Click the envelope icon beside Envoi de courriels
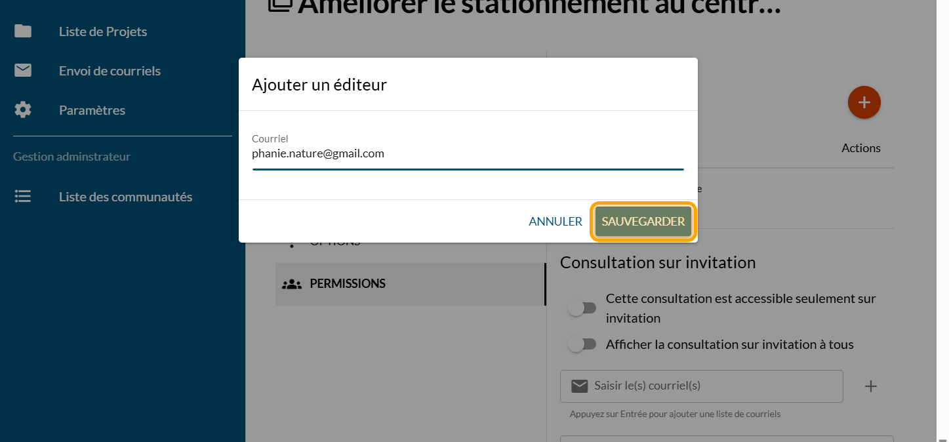 [23, 71]
